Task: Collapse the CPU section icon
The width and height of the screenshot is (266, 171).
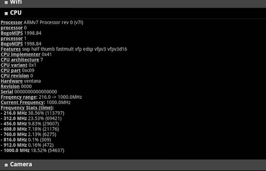Action: pyautogui.click(x=6, y=13)
